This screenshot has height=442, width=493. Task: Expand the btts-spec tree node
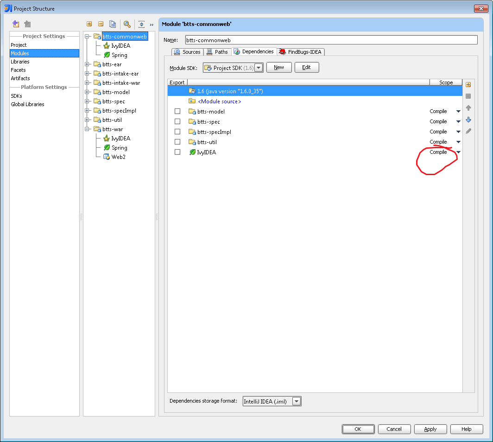[x=87, y=101]
